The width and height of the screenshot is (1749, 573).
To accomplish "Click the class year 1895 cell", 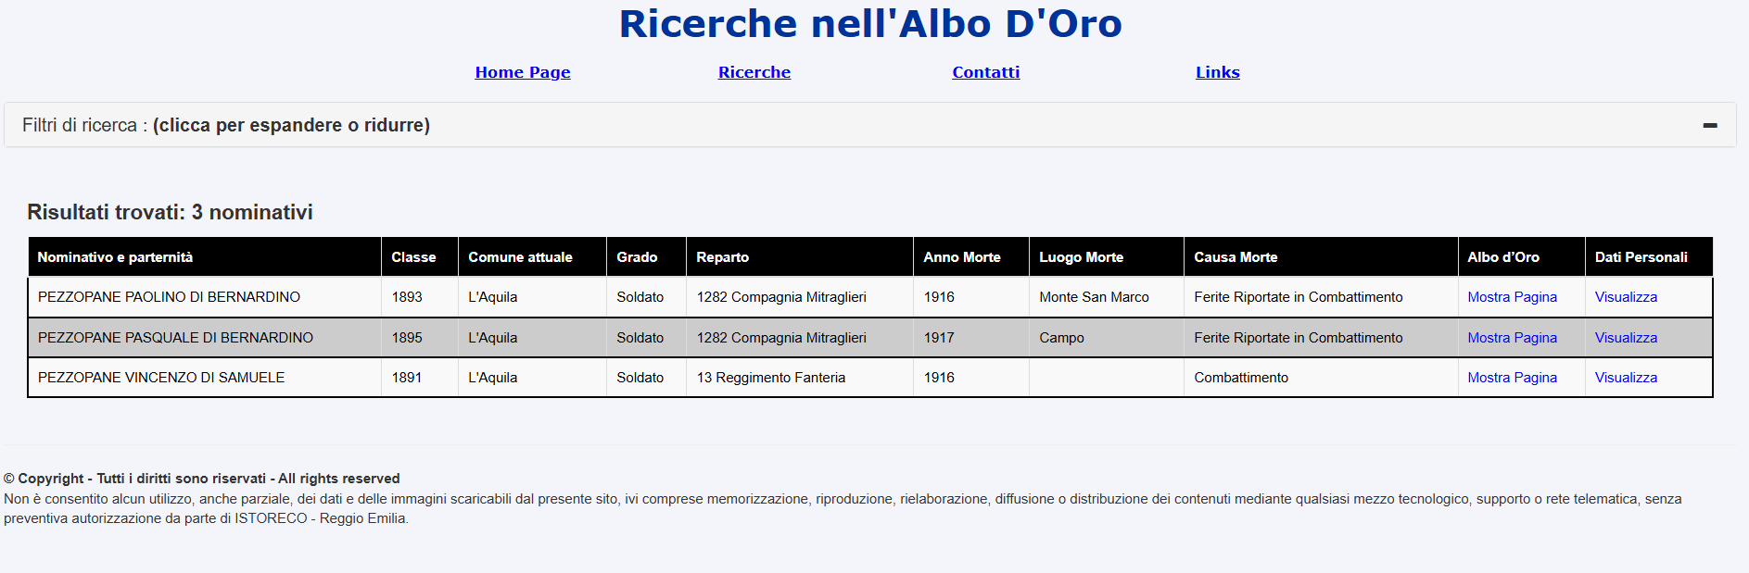I will click(x=420, y=338).
